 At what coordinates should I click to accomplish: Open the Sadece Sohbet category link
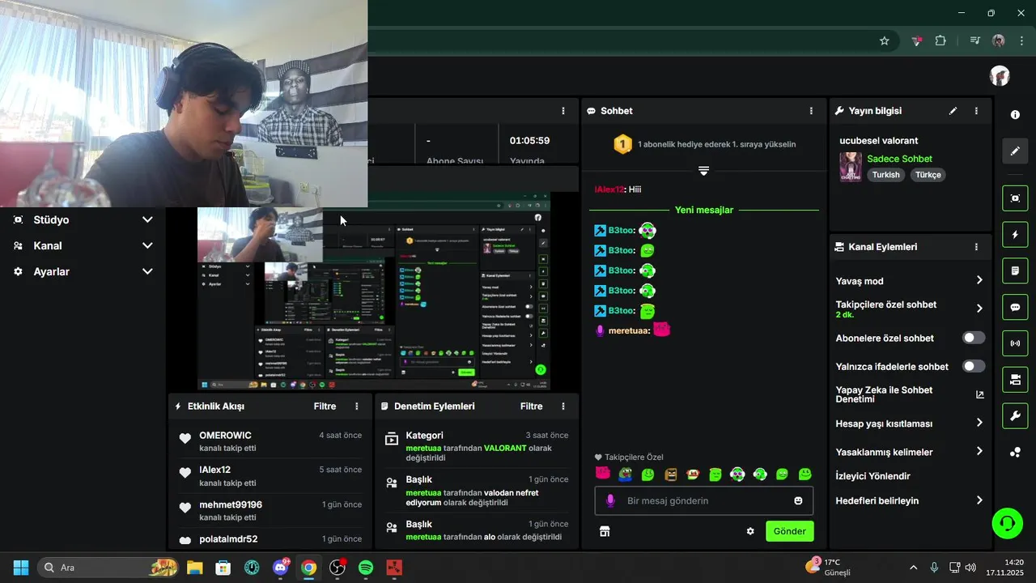(x=899, y=159)
